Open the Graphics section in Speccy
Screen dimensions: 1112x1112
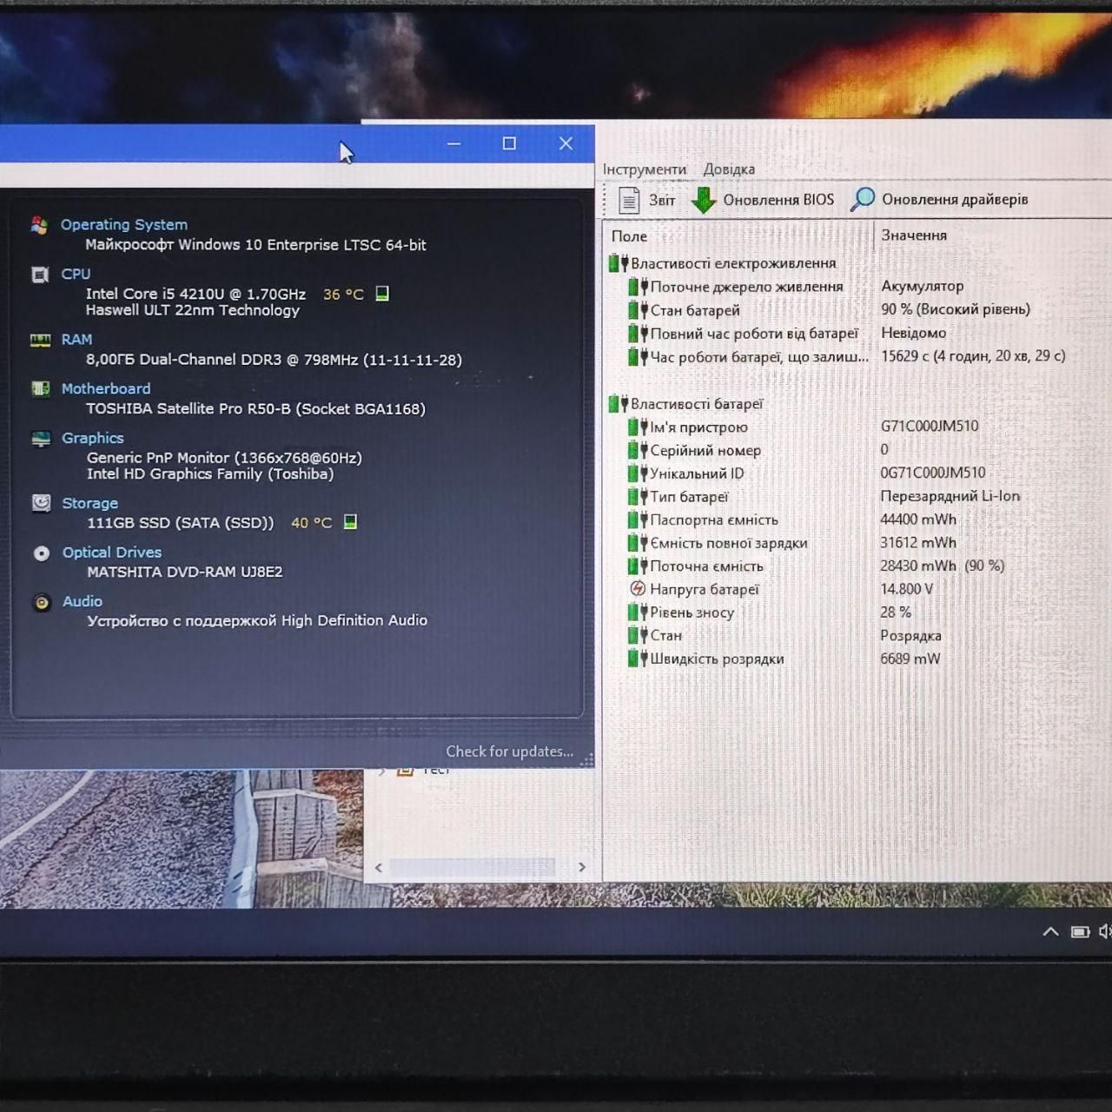click(93, 438)
